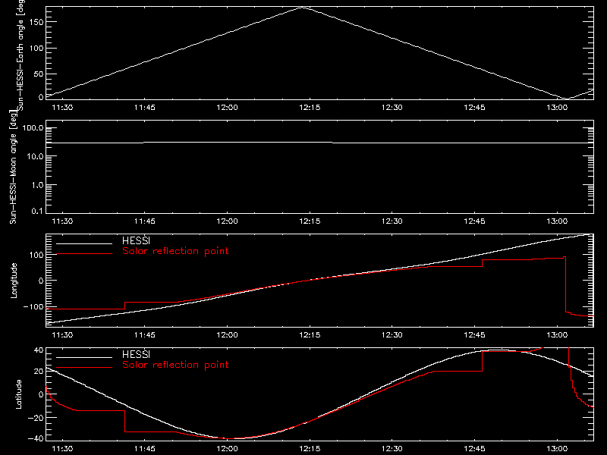Click the 40 tick label on Latitude axis

(x=39, y=350)
